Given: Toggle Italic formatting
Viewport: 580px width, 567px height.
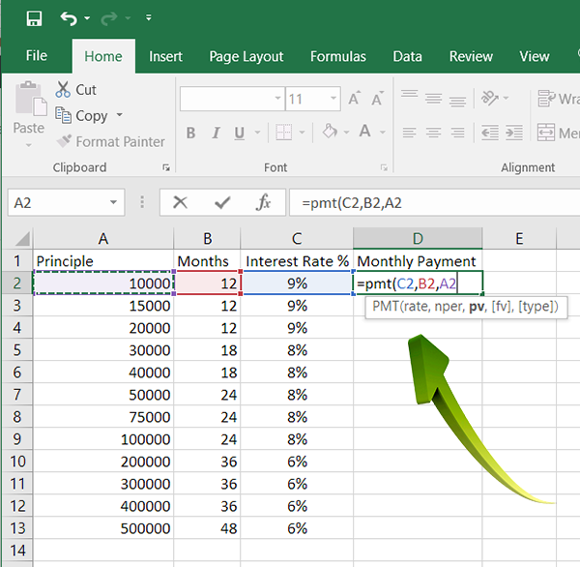Looking at the screenshot, I should coord(216,133).
